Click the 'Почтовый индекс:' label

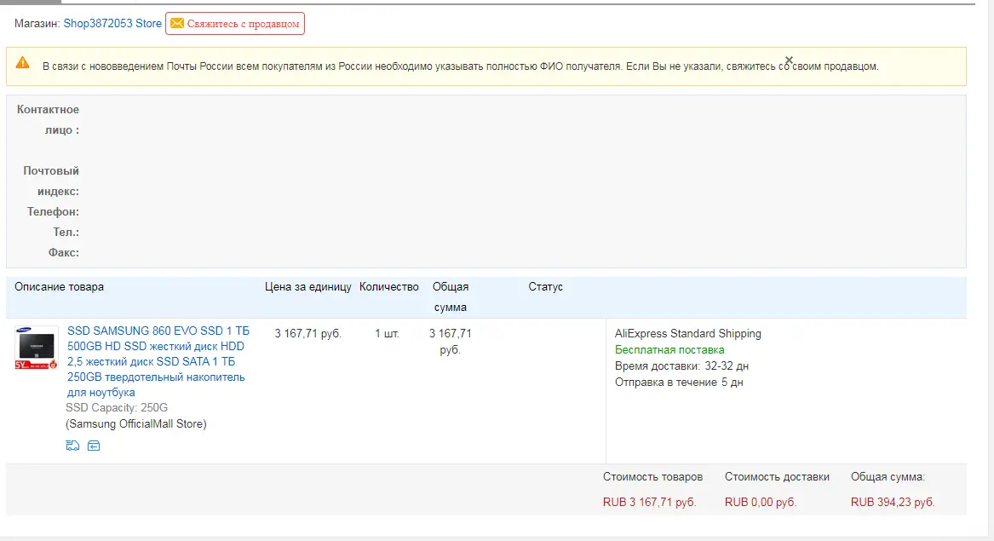[x=51, y=181]
